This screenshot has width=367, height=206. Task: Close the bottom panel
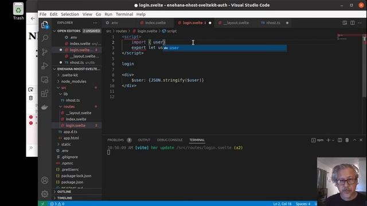361,140
